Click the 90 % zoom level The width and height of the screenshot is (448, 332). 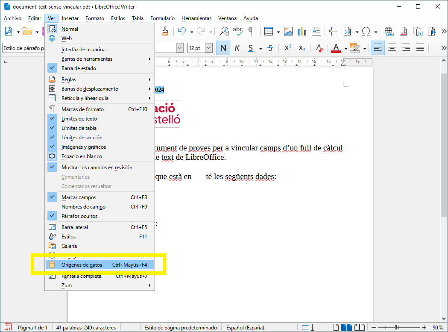click(437, 327)
